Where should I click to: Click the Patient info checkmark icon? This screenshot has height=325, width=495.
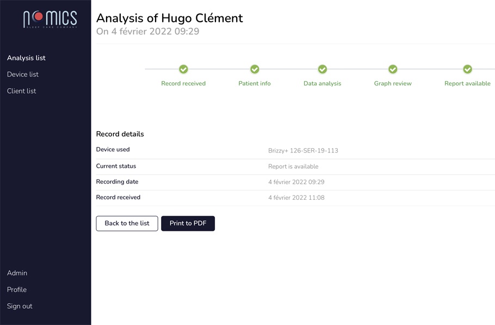[x=255, y=69]
